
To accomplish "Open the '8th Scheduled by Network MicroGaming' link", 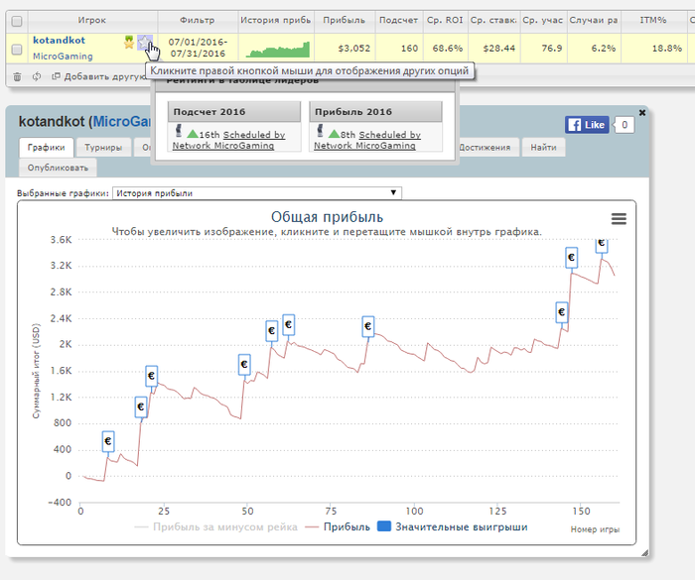I will click(x=367, y=140).
